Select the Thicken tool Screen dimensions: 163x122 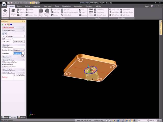pyautogui.click(x=30, y=12)
